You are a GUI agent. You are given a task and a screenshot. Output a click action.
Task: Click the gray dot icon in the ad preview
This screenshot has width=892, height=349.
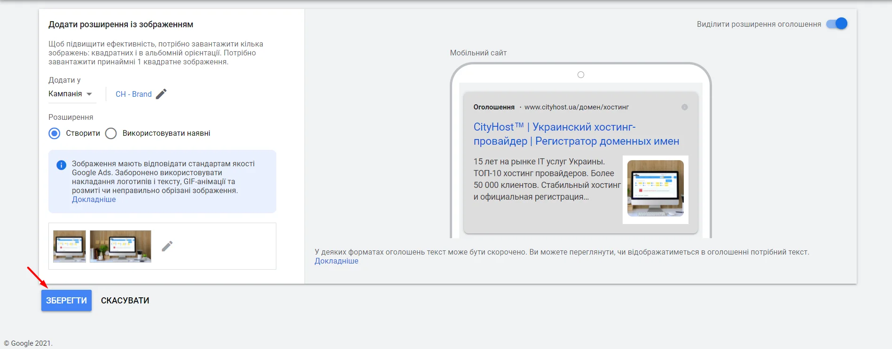tap(684, 107)
